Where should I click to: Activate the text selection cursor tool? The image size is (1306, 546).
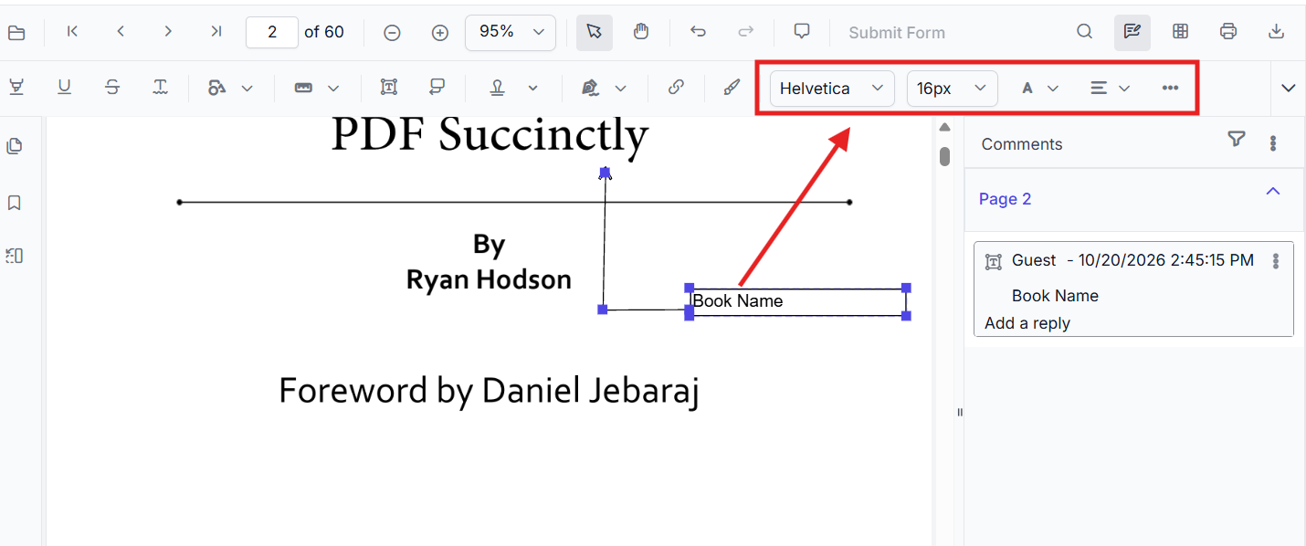[x=595, y=32]
